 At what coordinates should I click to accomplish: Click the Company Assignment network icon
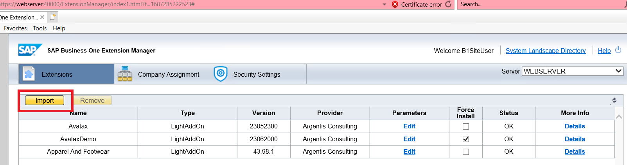(125, 74)
